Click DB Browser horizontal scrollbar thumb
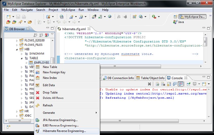The width and height of the screenshot is (214, 135). [x=20, y=121]
